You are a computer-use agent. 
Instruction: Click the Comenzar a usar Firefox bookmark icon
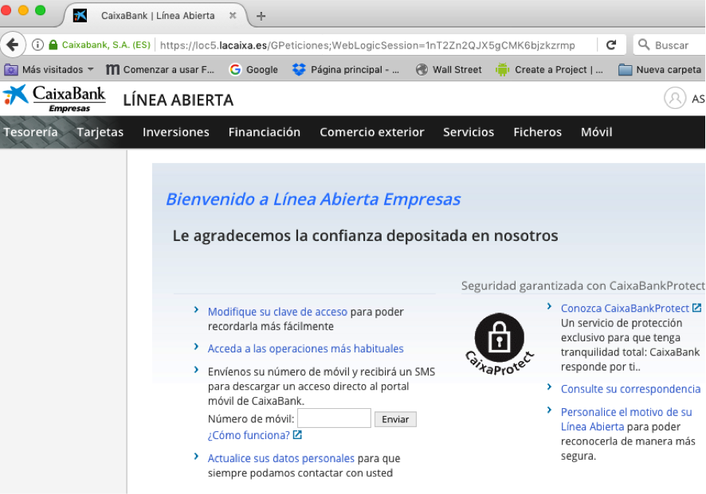(x=112, y=70)
